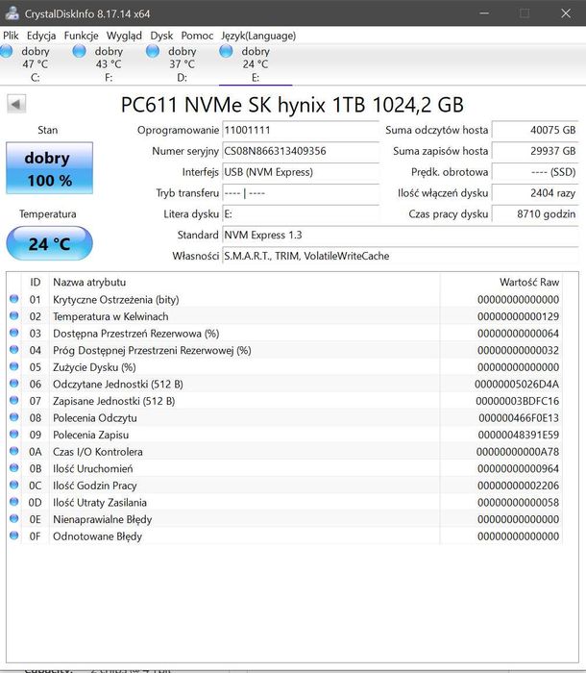Click the Tryb transferu value field
Image resolution: width=586 pixels, height=673 pixels.
click(x=301, y=193)
